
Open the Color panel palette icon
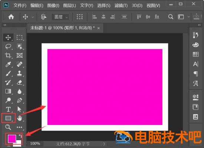coord(195,45)
